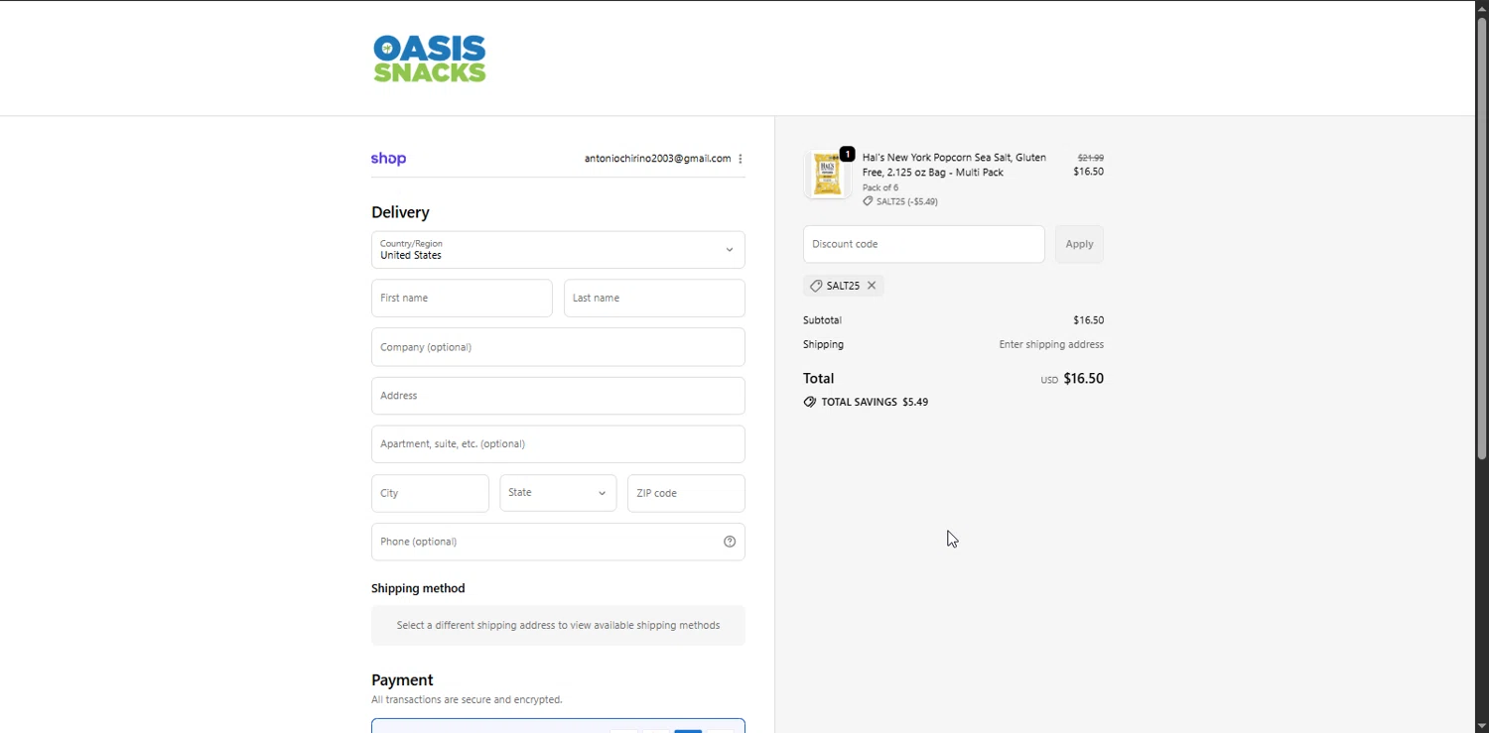Screen dimensions: 1489x733
Task: Click the total savings tag icon
Action: pyautogui.click(x=810, y=403)
